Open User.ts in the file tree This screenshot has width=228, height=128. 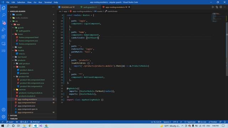pyautogui.click(x=22, y=54)
